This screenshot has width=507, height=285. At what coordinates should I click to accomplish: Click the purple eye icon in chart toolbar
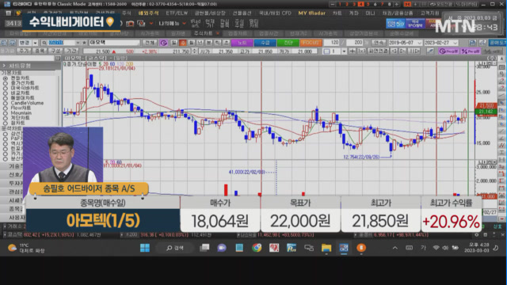[164, 43]
